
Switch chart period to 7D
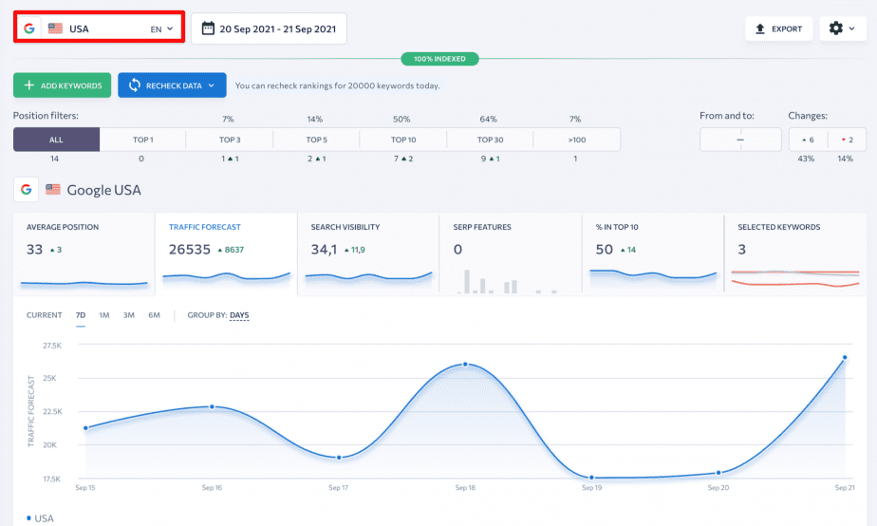click(81, 315)
